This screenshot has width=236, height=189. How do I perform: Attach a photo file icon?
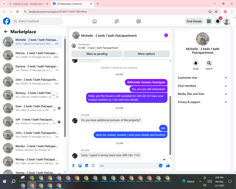(x=80, y=165)
